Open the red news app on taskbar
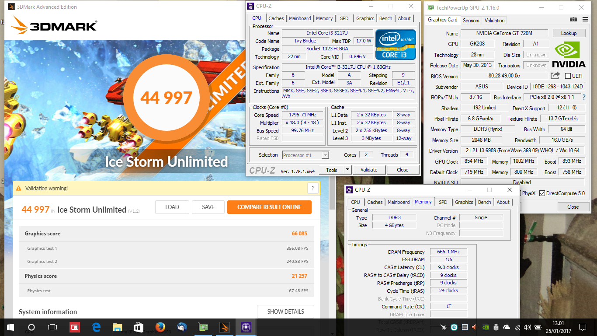597x336 pixels. click(x=75, y=327)
